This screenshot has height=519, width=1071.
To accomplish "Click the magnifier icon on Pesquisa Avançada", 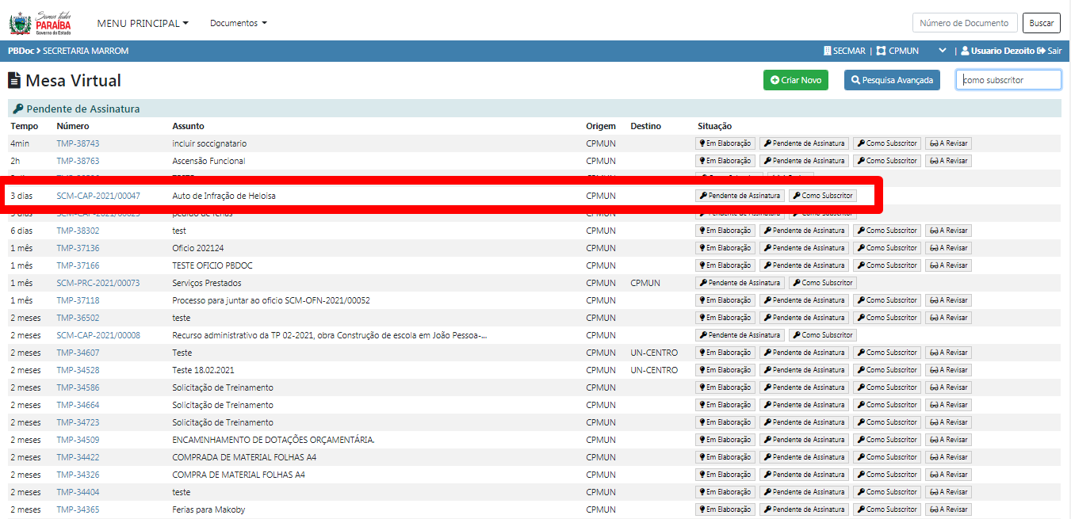I will (855, 80).
